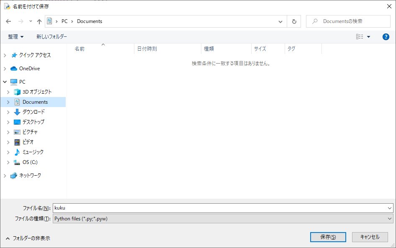The width and height of the screenshot is (396, 248).
Task: Open the 整理 menu
Action: [16, 37]
